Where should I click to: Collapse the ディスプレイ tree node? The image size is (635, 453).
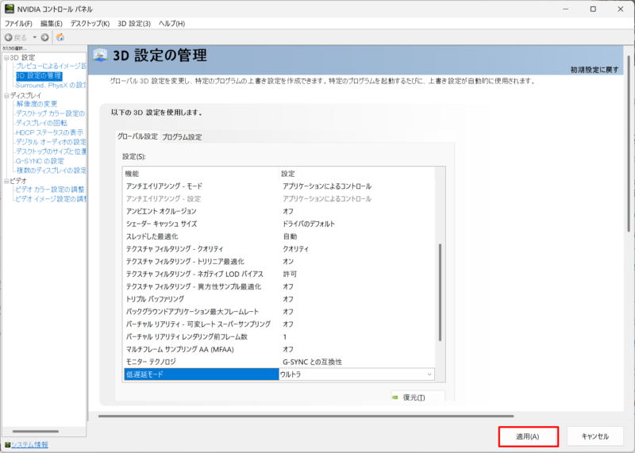[6, 96]
